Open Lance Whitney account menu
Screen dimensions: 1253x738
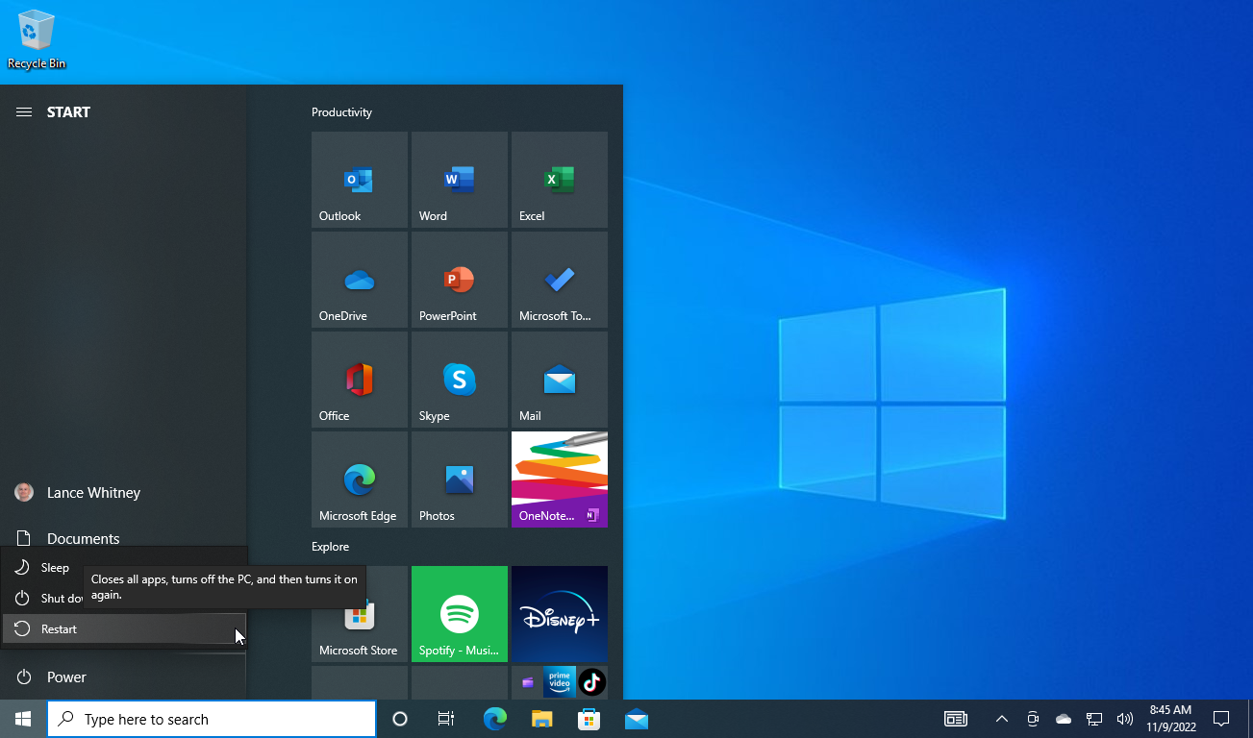[x=123, y=493]
